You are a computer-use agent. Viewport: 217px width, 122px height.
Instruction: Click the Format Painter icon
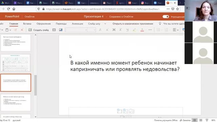(x=15, y=30)
